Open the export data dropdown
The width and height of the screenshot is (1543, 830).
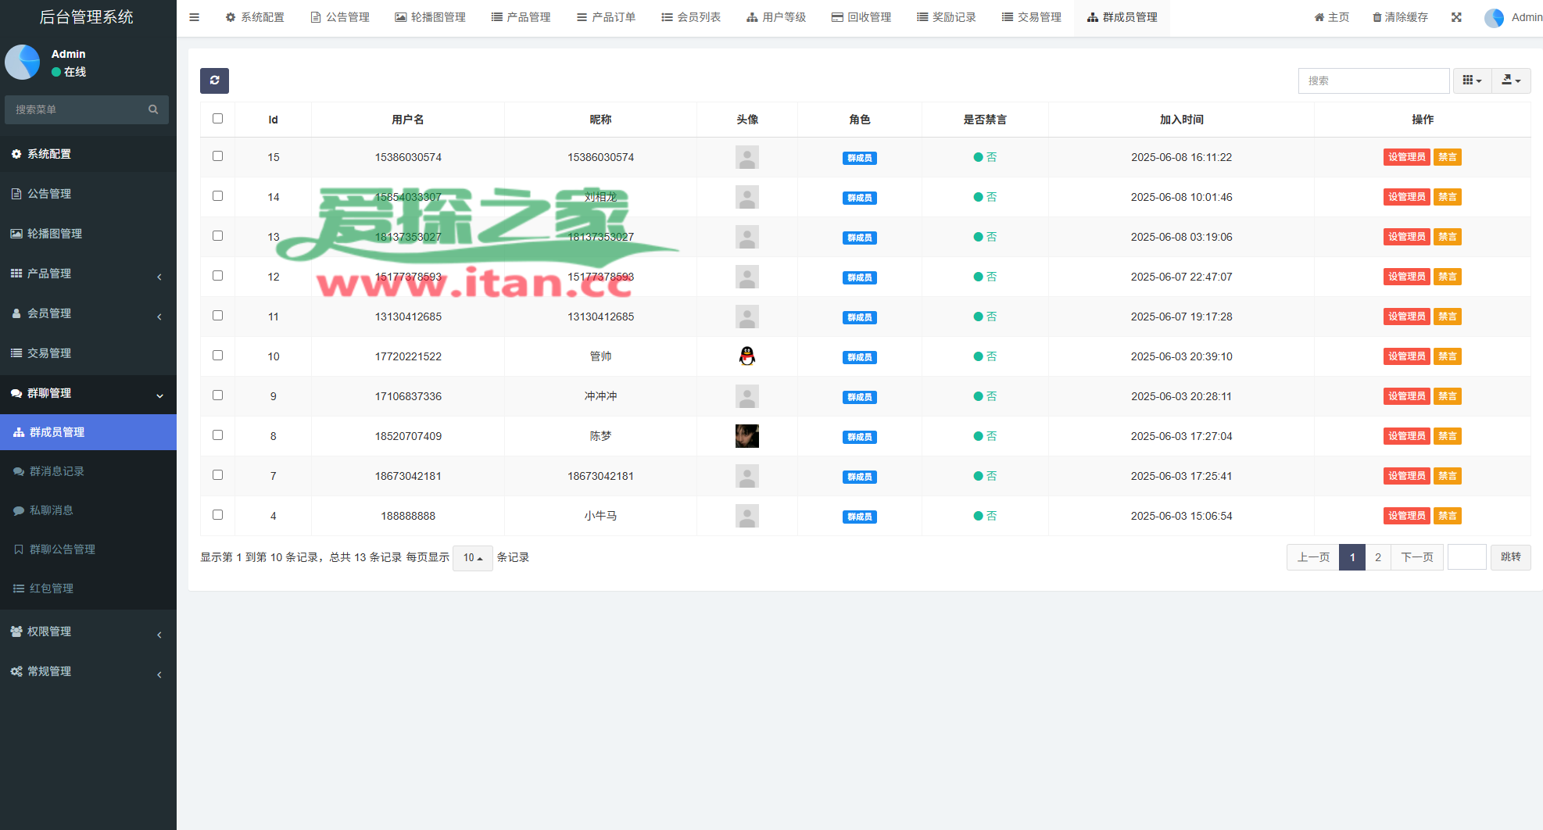pyautogui.click(x=1511, y=80)
